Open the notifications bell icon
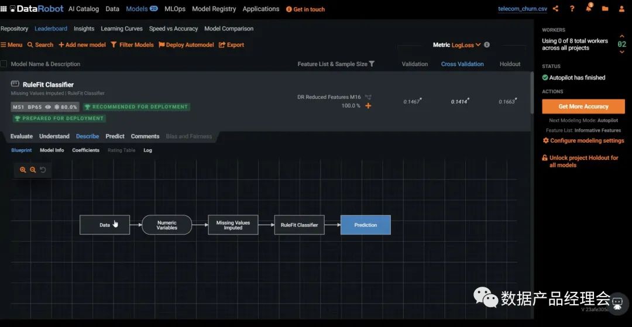632x327 pixels. 589,8
